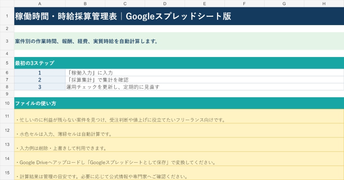Click the ファイルの使い方 section header
The width and height of the screenshot is (344, 180).
click(x=179, y=103)
